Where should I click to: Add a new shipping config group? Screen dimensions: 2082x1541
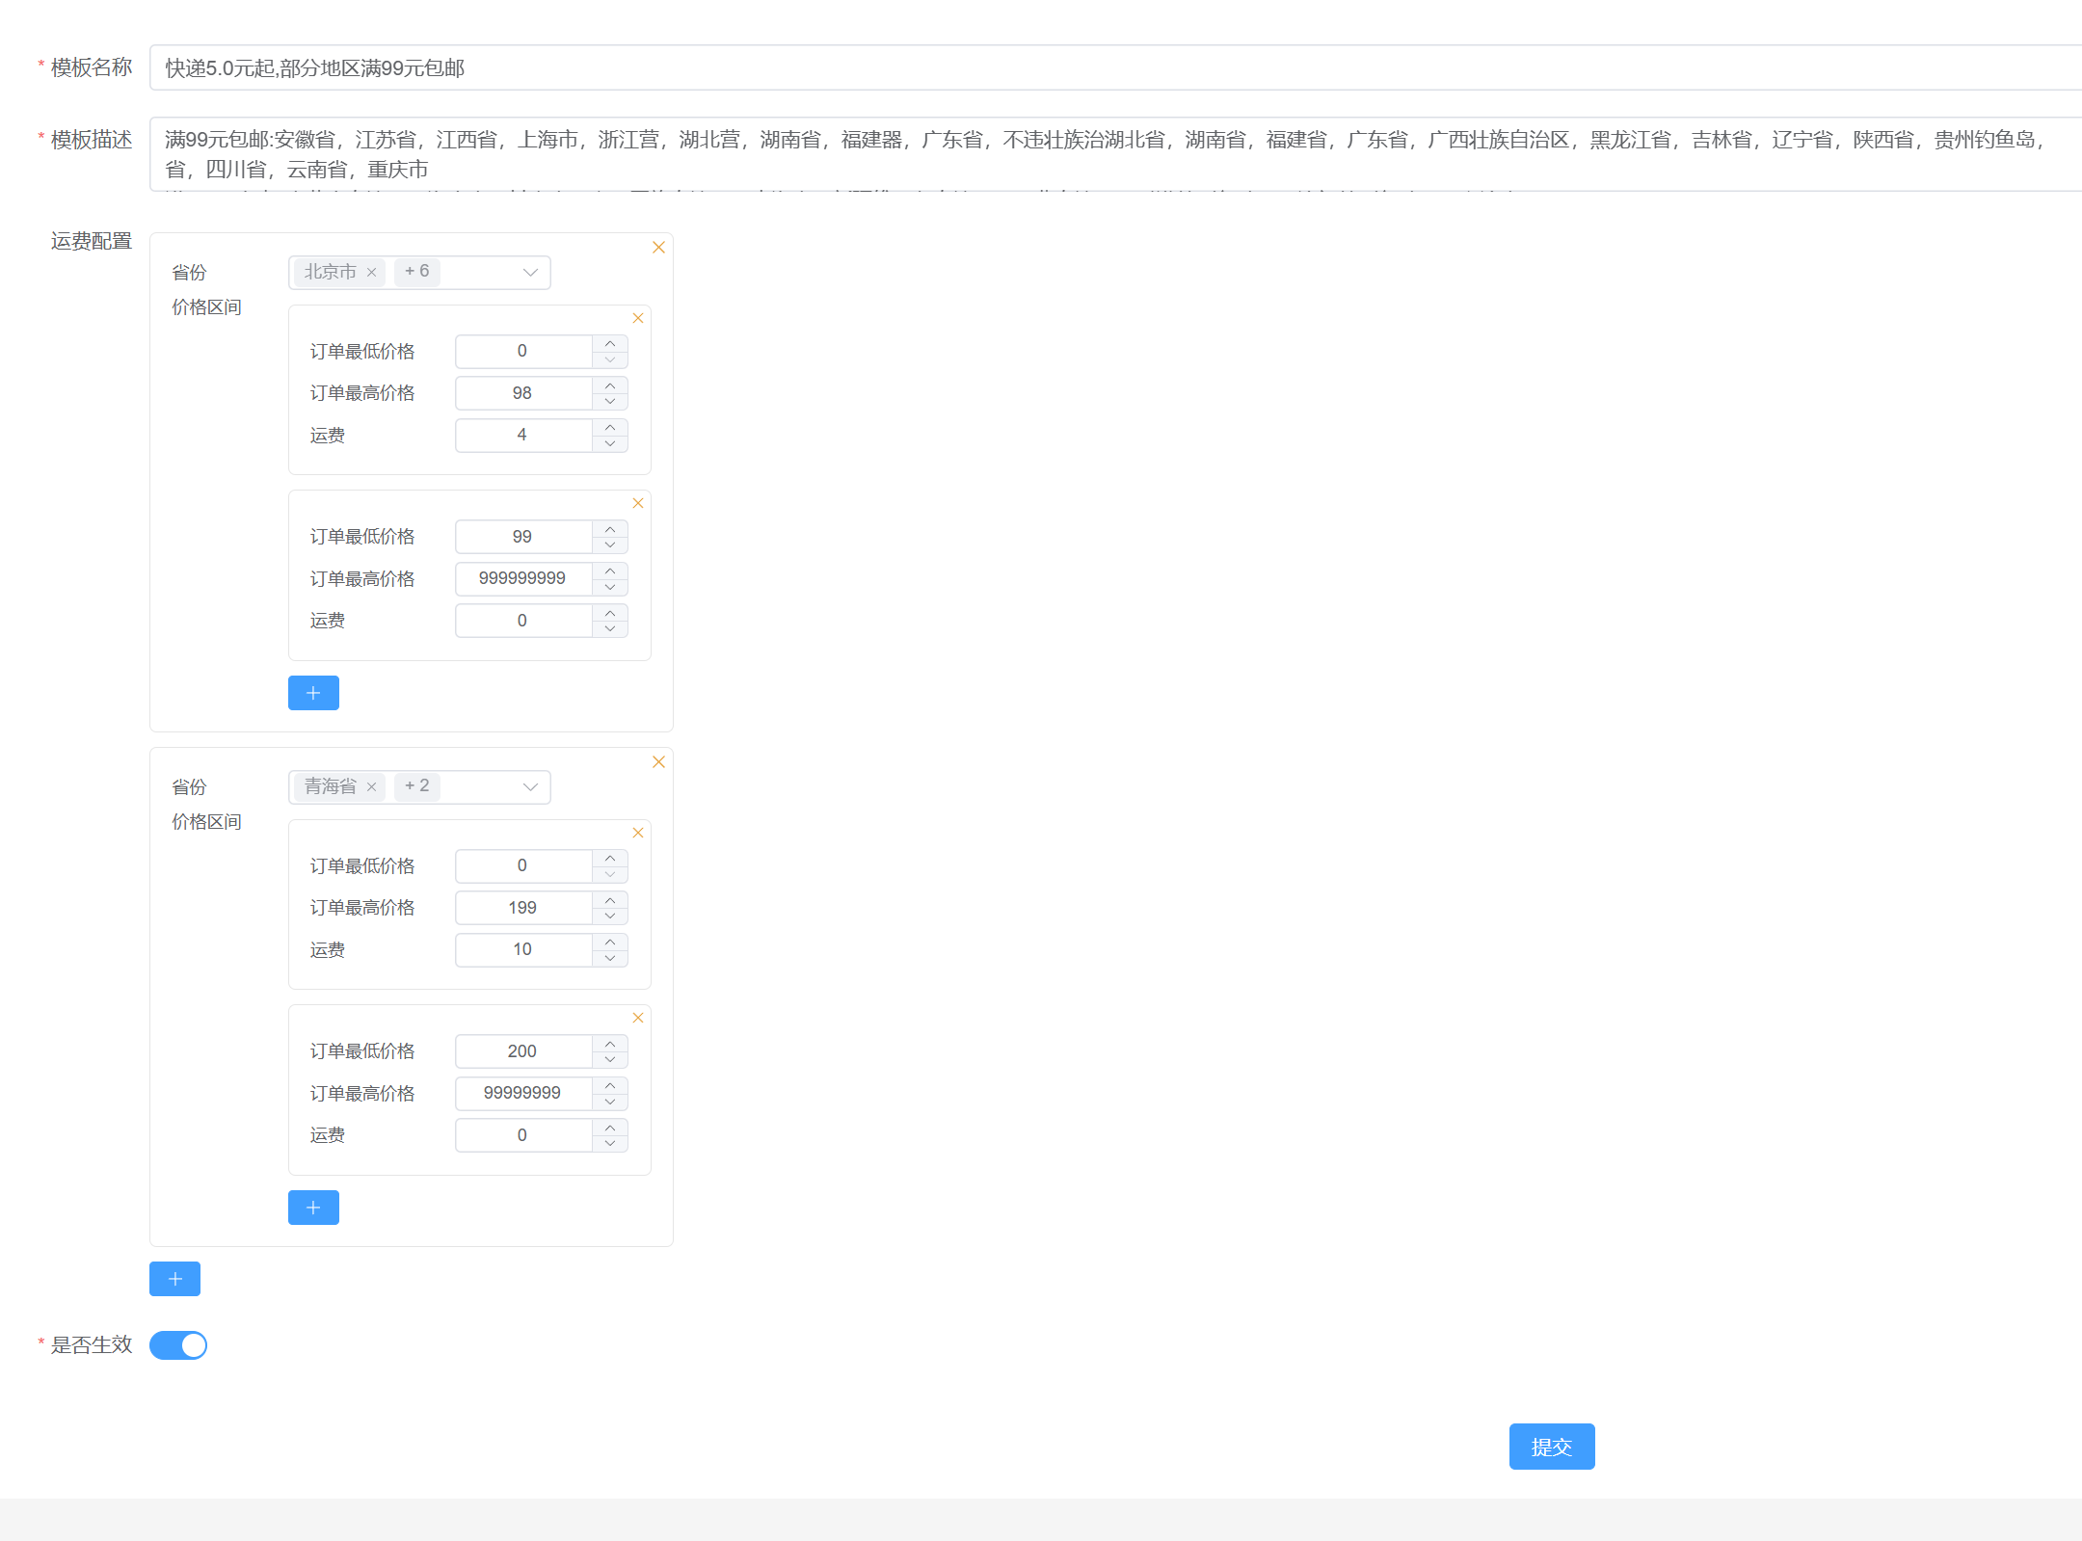(x=174, y=1279)
